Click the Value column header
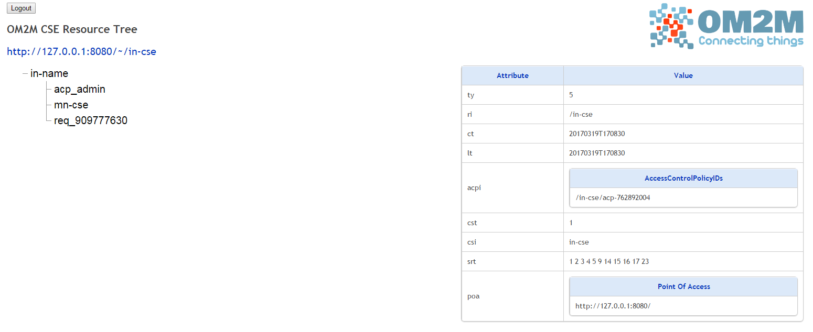The height and width of the screenshot is (332, 813). [683, 75]
